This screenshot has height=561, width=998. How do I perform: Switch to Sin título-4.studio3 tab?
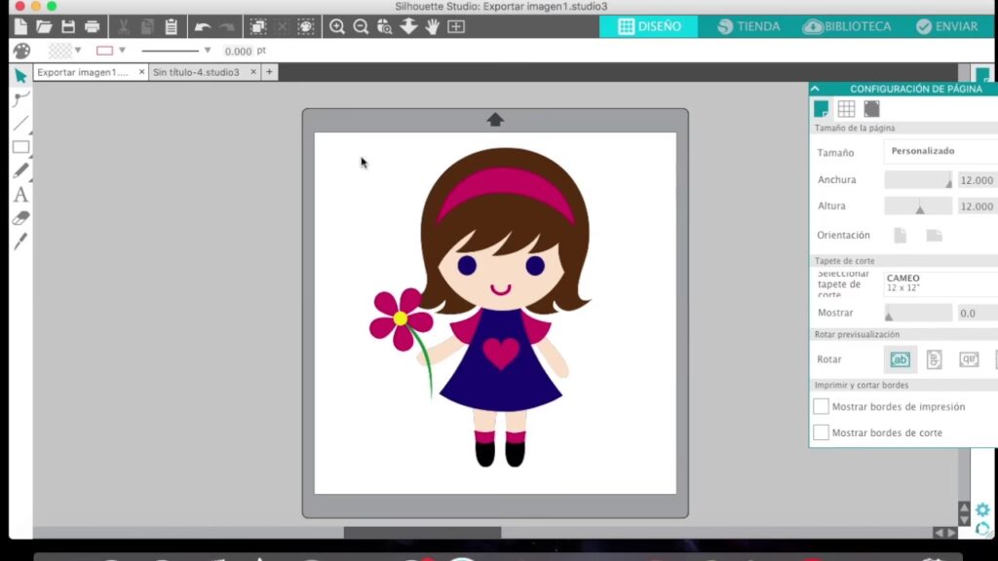tap(197, 72)
